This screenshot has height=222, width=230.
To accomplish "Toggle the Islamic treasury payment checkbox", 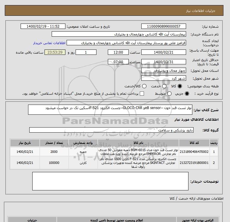I will point(142,94).
